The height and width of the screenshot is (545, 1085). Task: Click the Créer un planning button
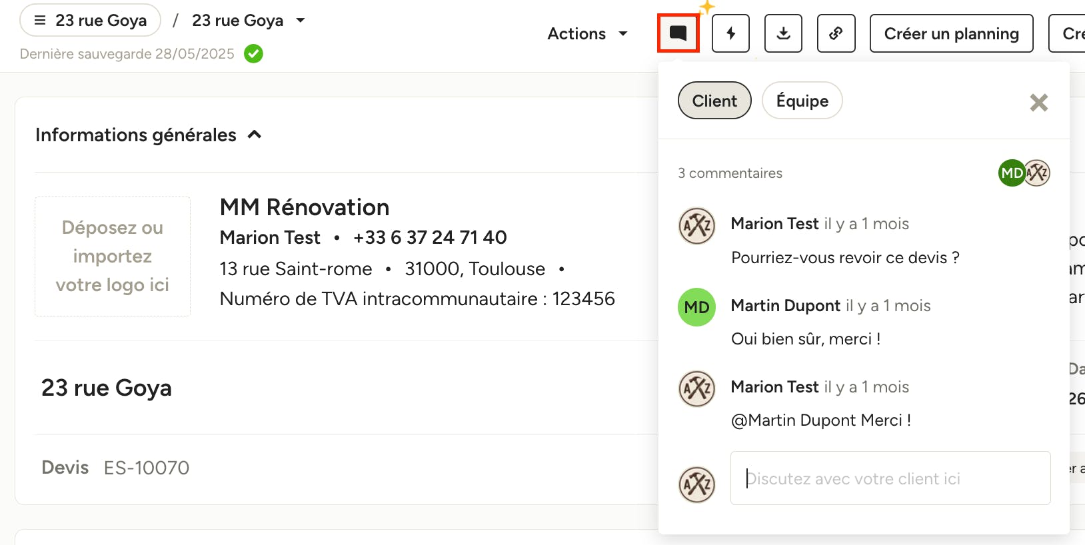(951, 33)
